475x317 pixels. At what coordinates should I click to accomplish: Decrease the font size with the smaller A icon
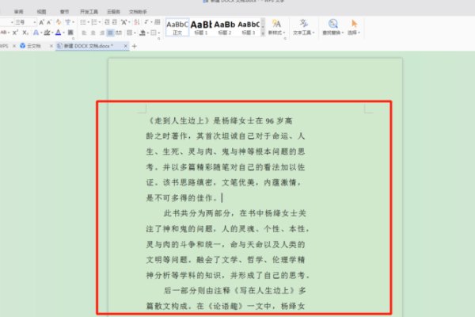click(49, 22)
